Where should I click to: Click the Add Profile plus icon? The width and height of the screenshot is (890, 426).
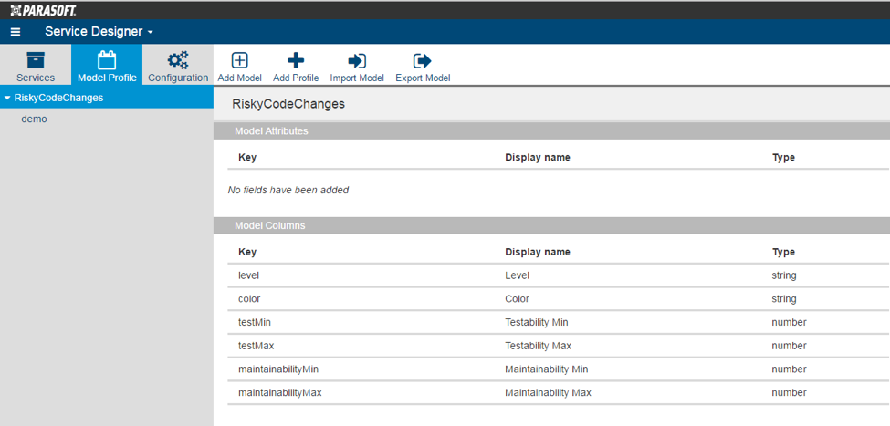point(296,60)
